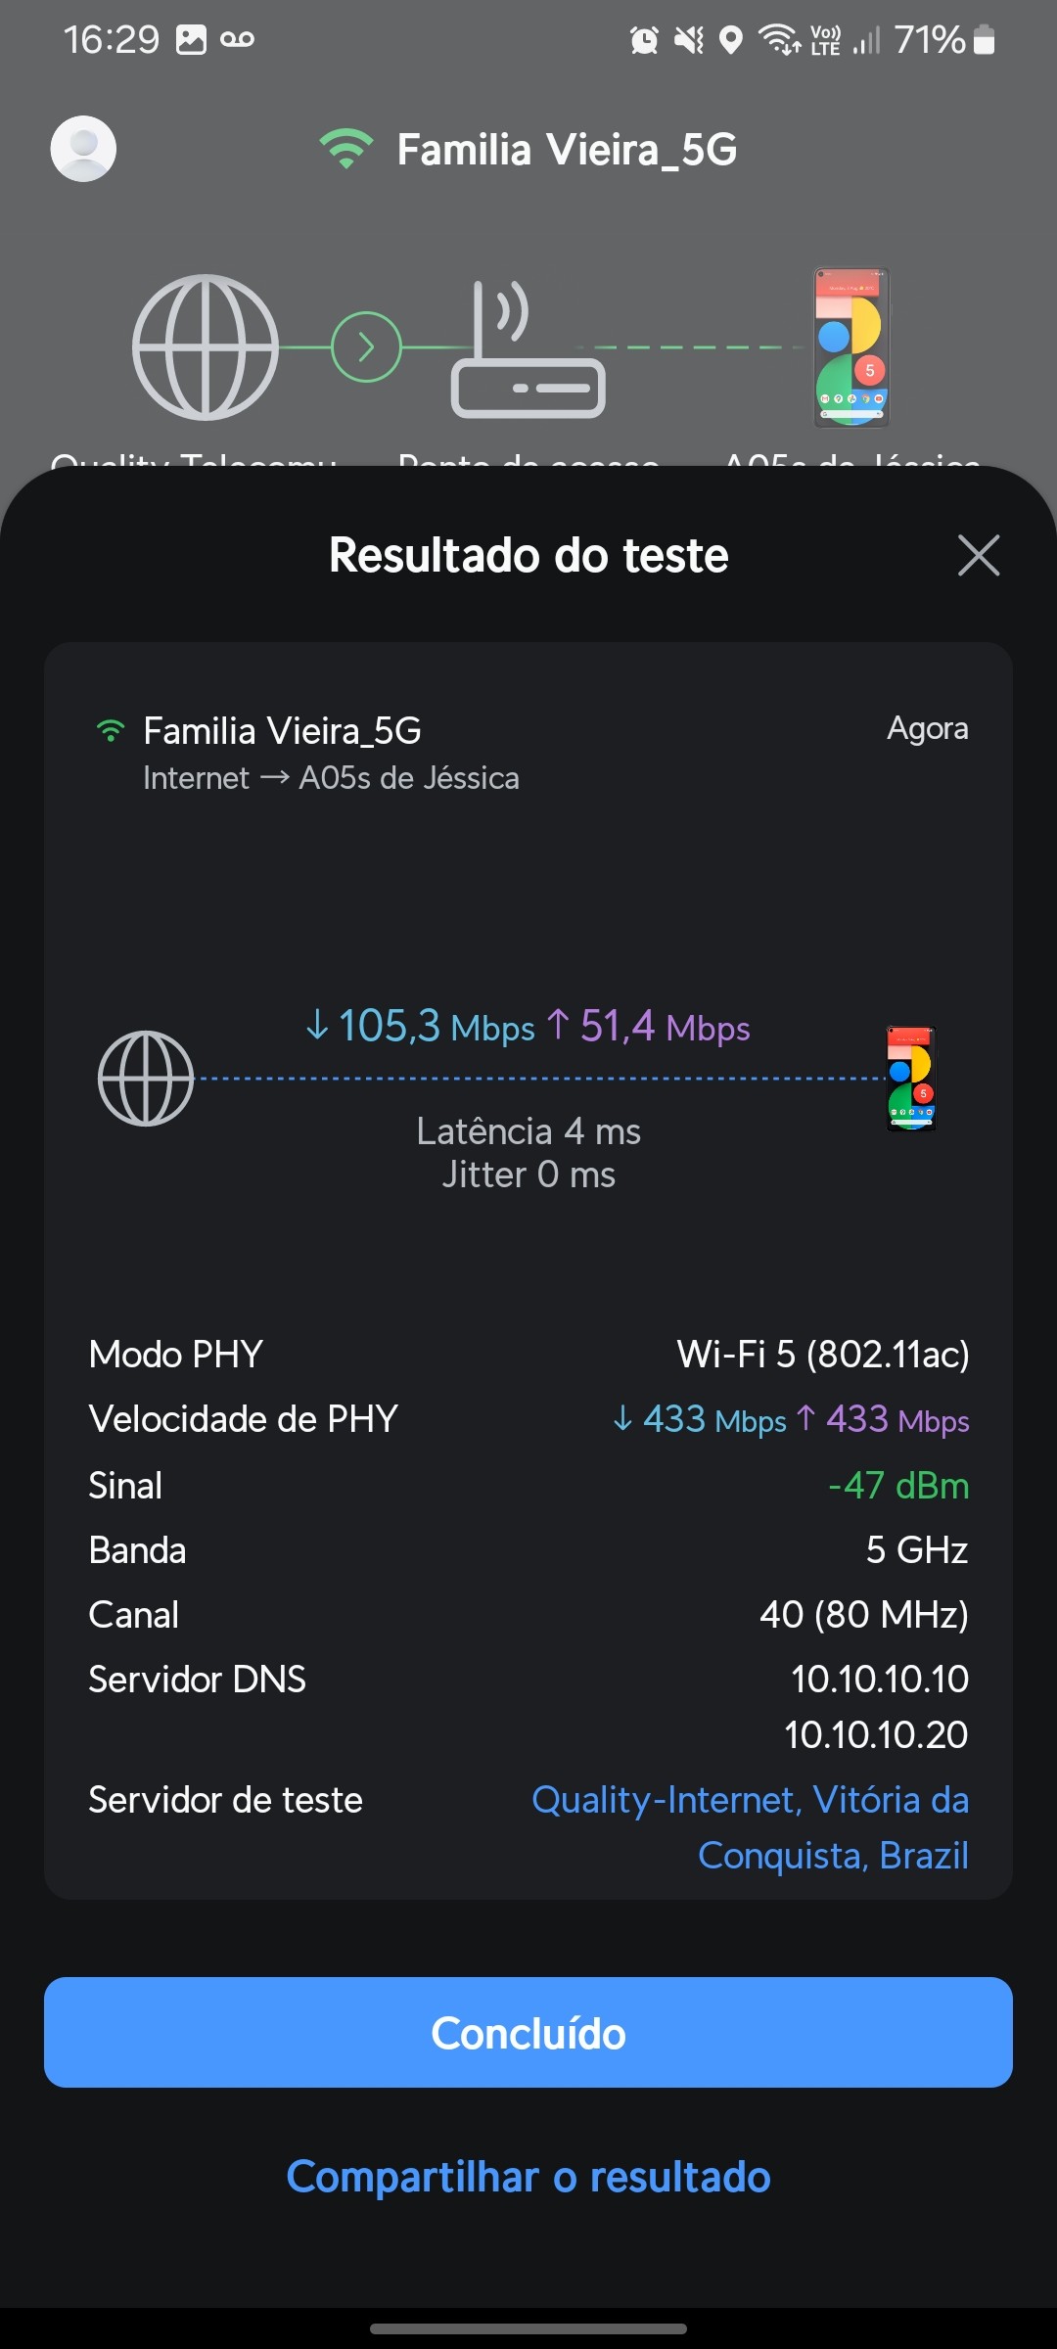Open the Quality-Internet test server link
This screenshot has width=1057, height=2349.
[750, 1826]
